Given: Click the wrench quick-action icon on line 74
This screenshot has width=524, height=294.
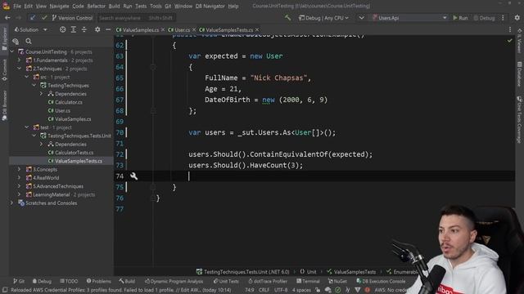Looking at the screenshot, I should coord(133,176).
